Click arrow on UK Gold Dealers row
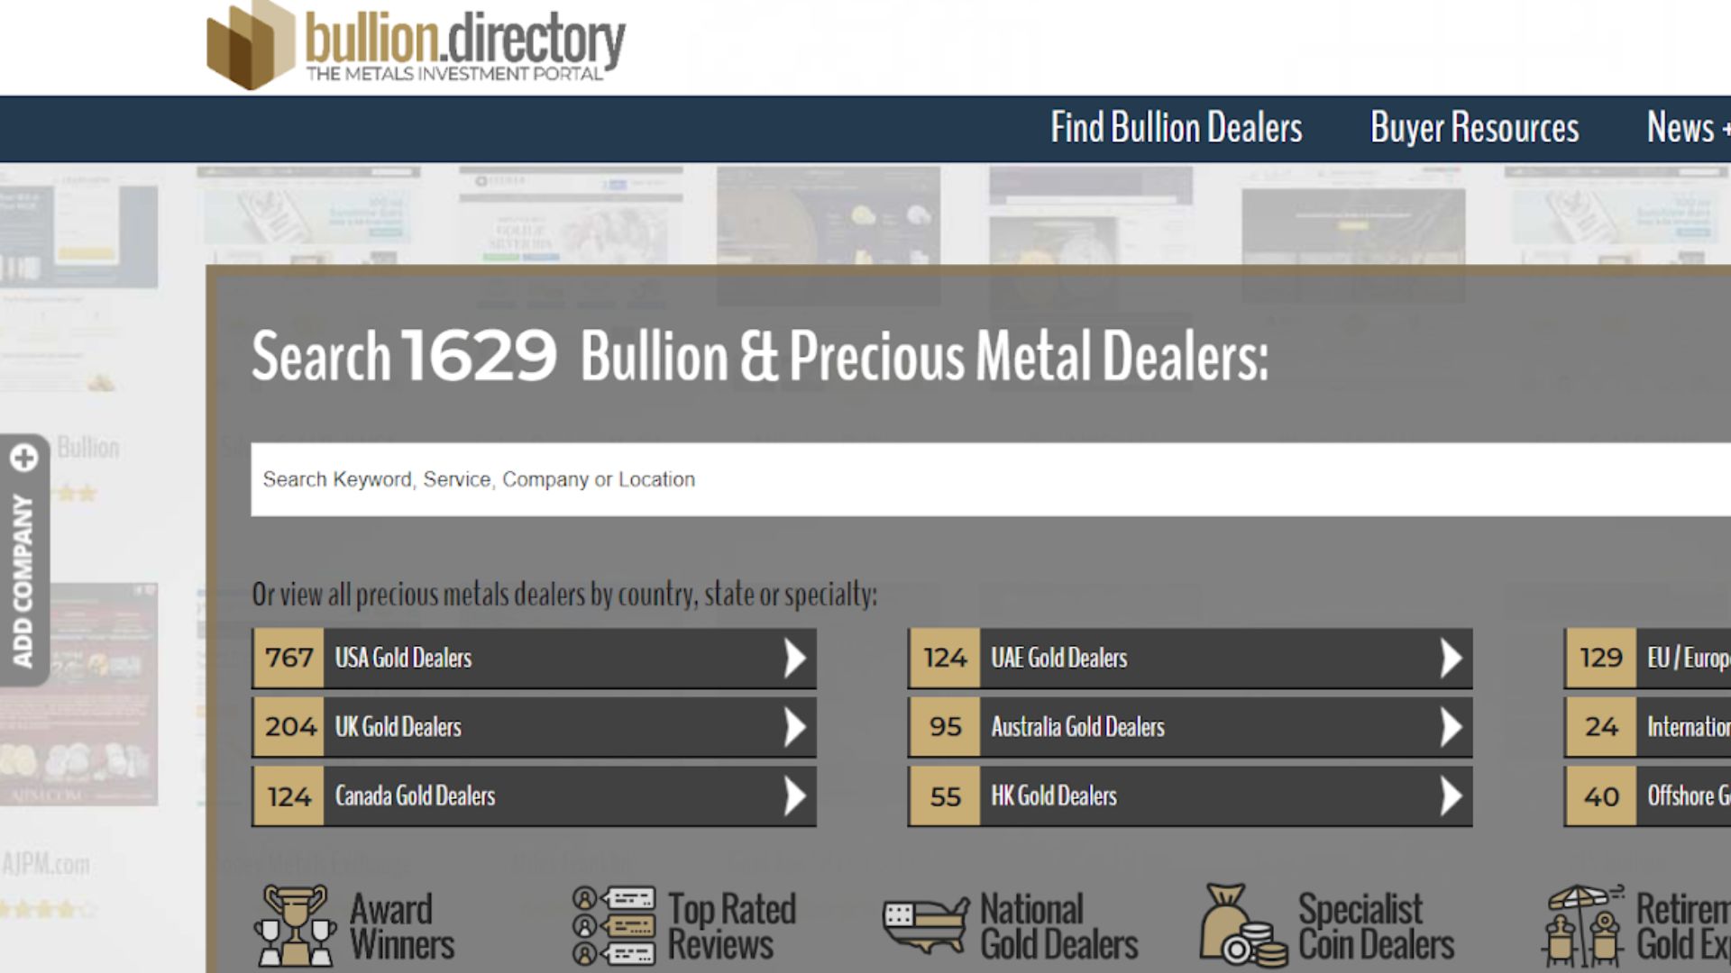The image size is (1731, 973). [x=794, y=727]
